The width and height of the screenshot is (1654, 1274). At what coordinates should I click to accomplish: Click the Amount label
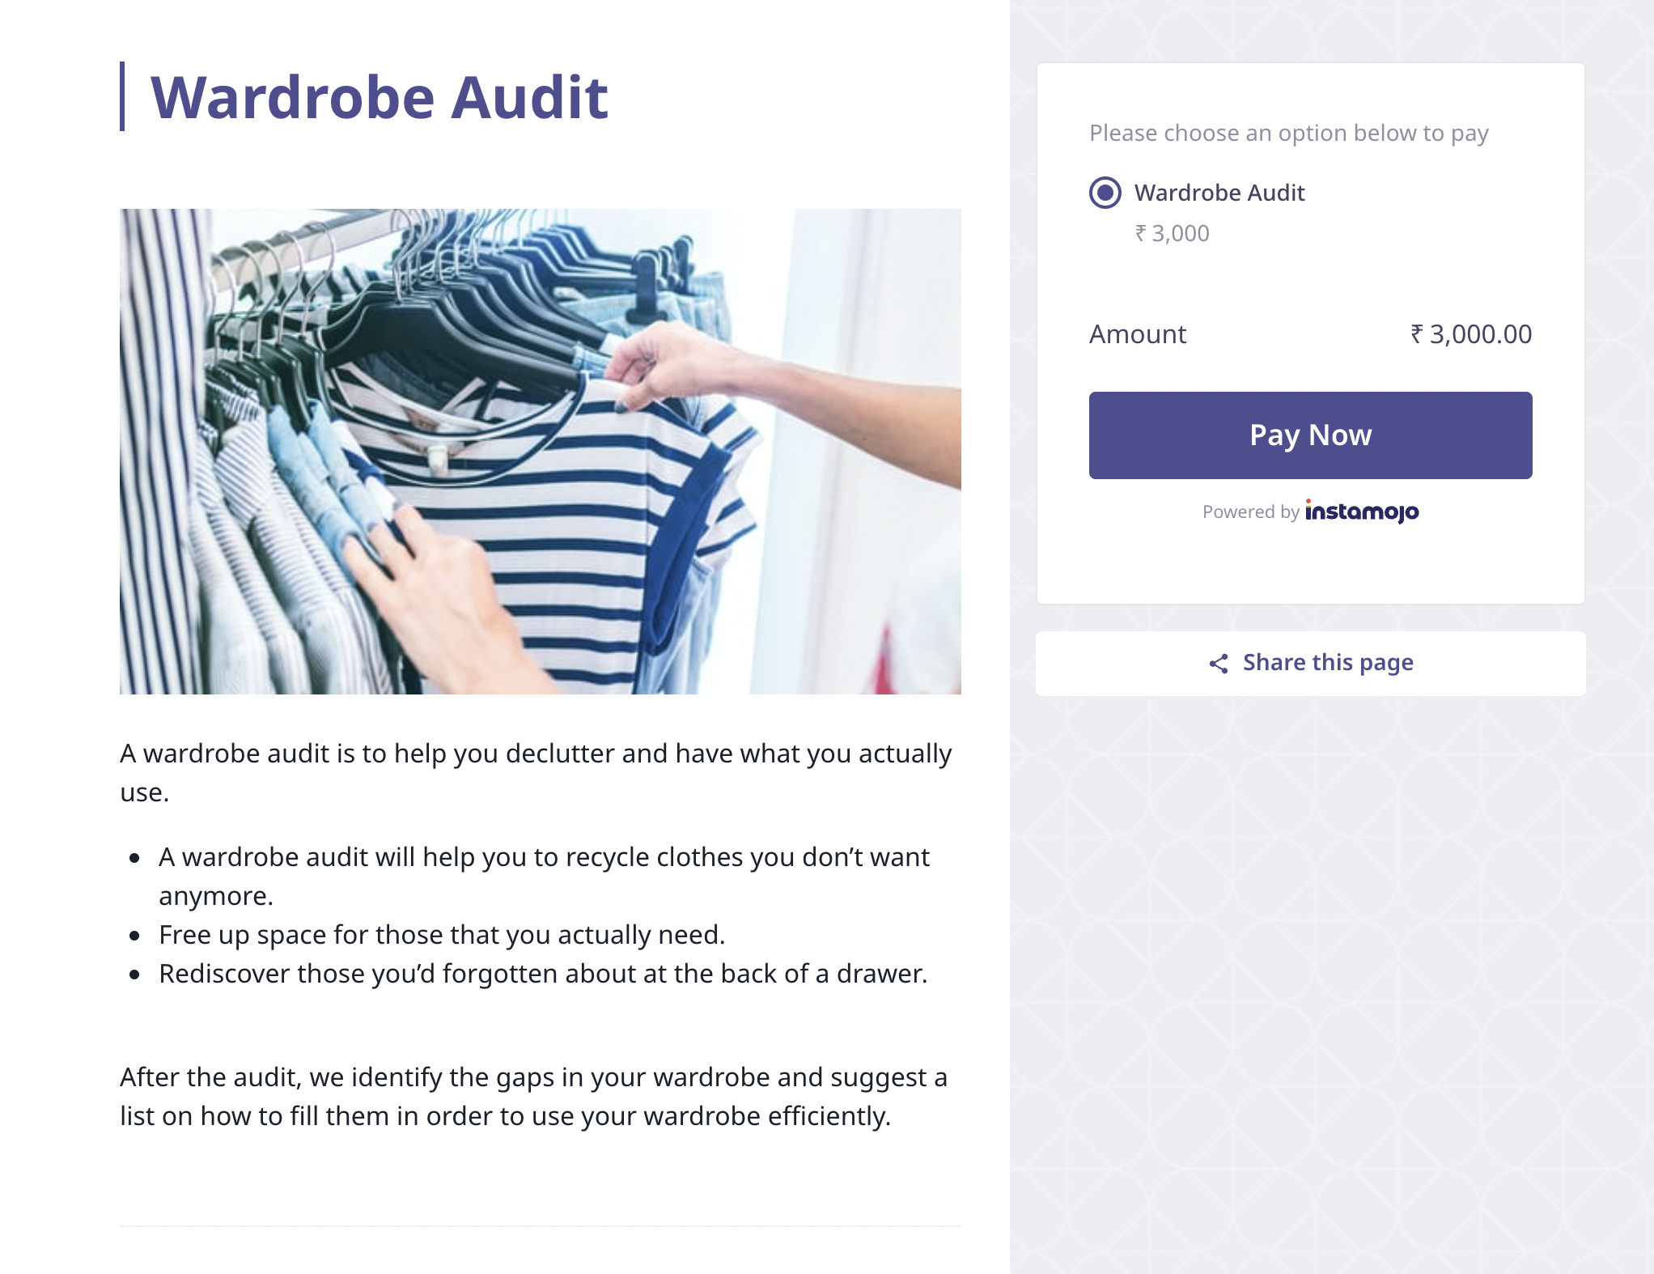[x=1137, y=334]
